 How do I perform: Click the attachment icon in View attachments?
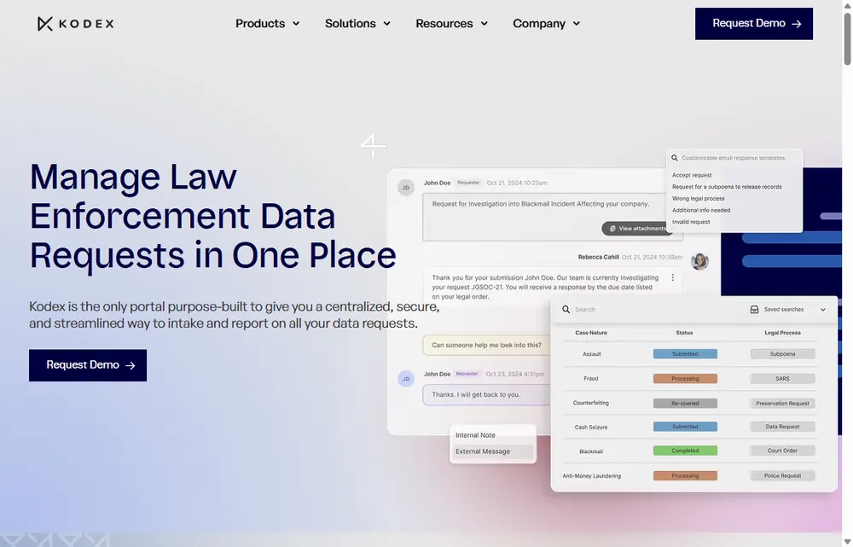click(x=612, y=229)
